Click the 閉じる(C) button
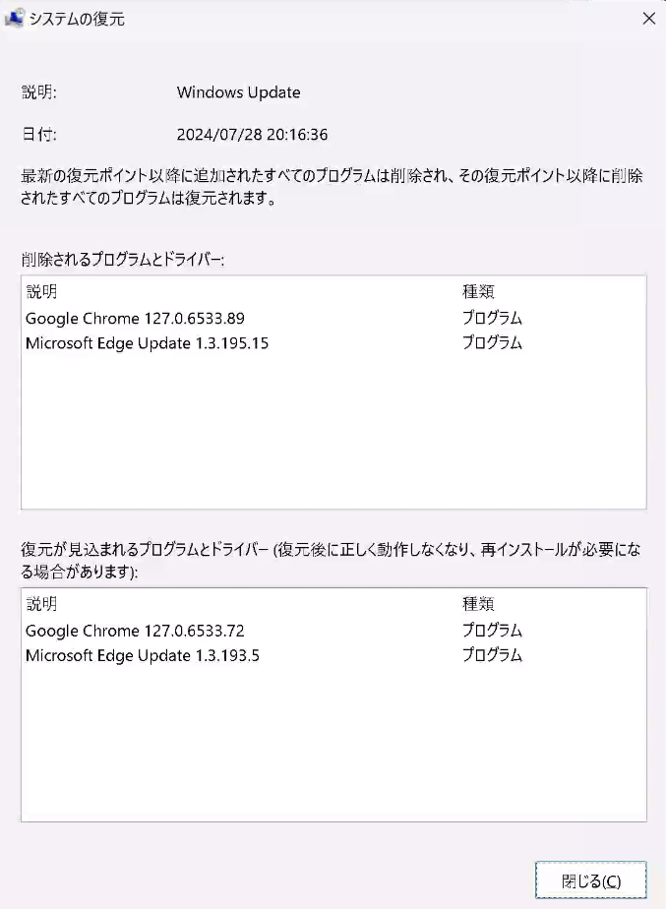This screenshot has height=909, width=666. tap(590, 880)
